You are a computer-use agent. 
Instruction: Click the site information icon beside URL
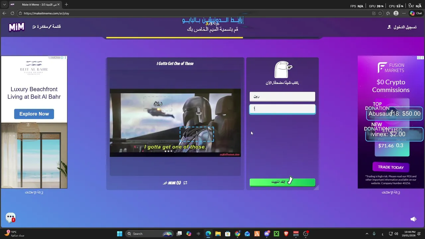(x=20, y=13)
